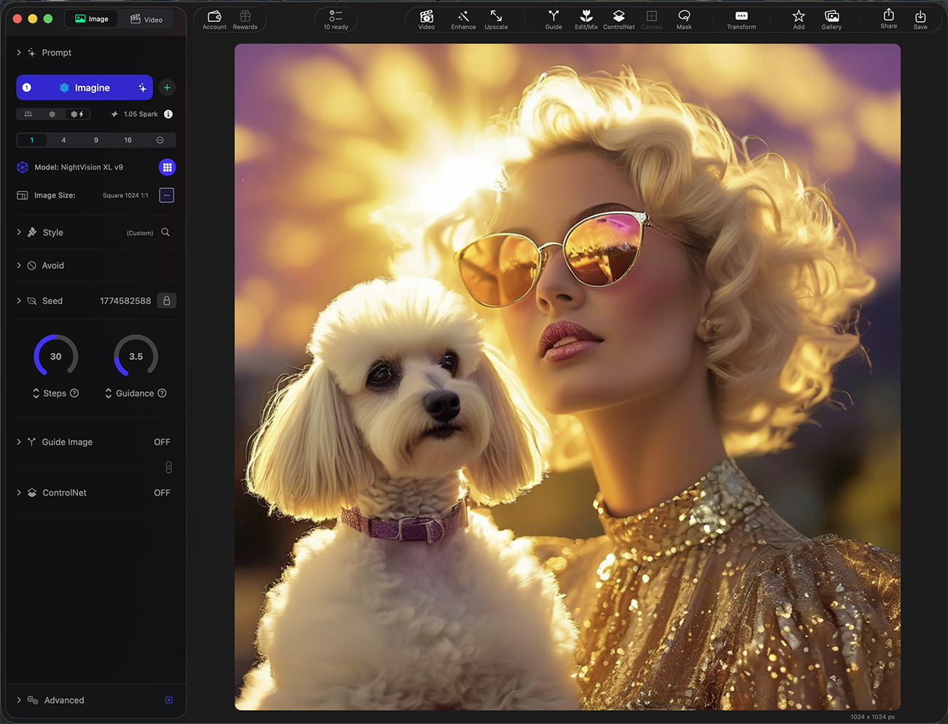
Task: Open the Transform tool
Action: 741,20
